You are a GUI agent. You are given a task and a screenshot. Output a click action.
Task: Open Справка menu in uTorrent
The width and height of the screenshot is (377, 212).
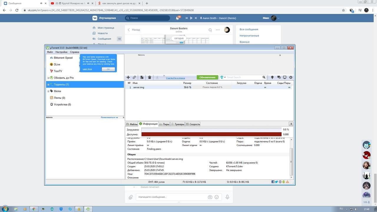(x=75, y=52)
